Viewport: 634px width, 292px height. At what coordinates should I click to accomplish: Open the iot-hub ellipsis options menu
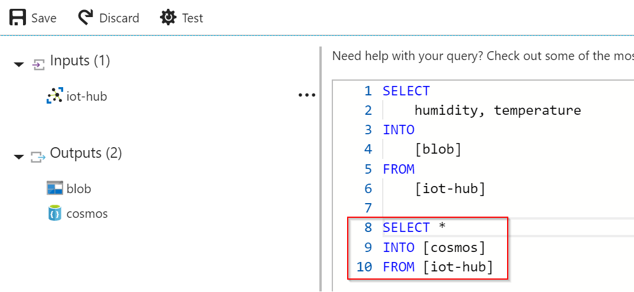(x=306, y=95)
